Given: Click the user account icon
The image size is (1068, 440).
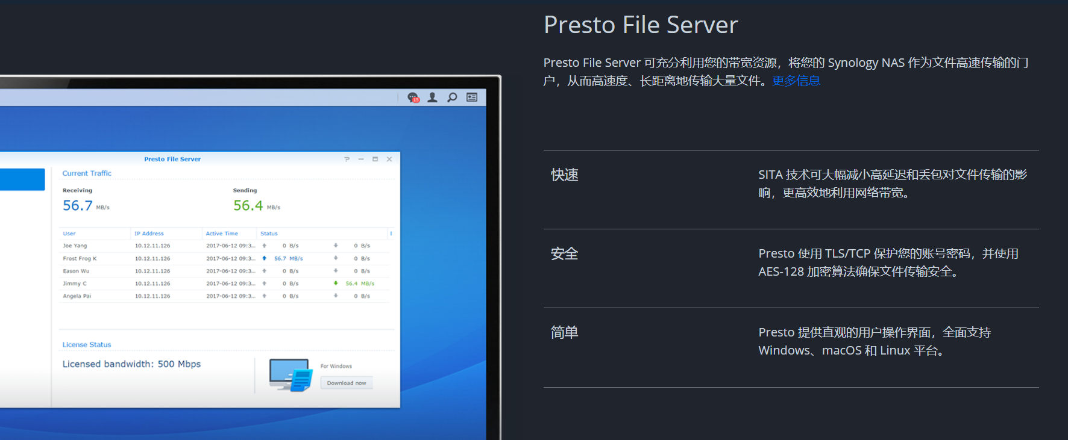Looking at the screenshot, I should 432,98.
